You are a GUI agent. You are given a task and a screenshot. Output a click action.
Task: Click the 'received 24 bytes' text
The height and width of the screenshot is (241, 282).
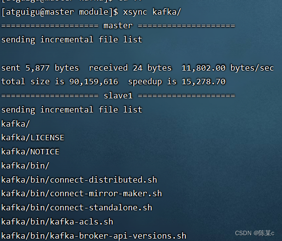tap(130, 68)
